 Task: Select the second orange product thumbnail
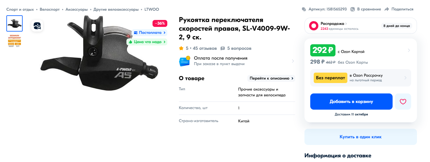pyautogui.click(x=14, y=41)
